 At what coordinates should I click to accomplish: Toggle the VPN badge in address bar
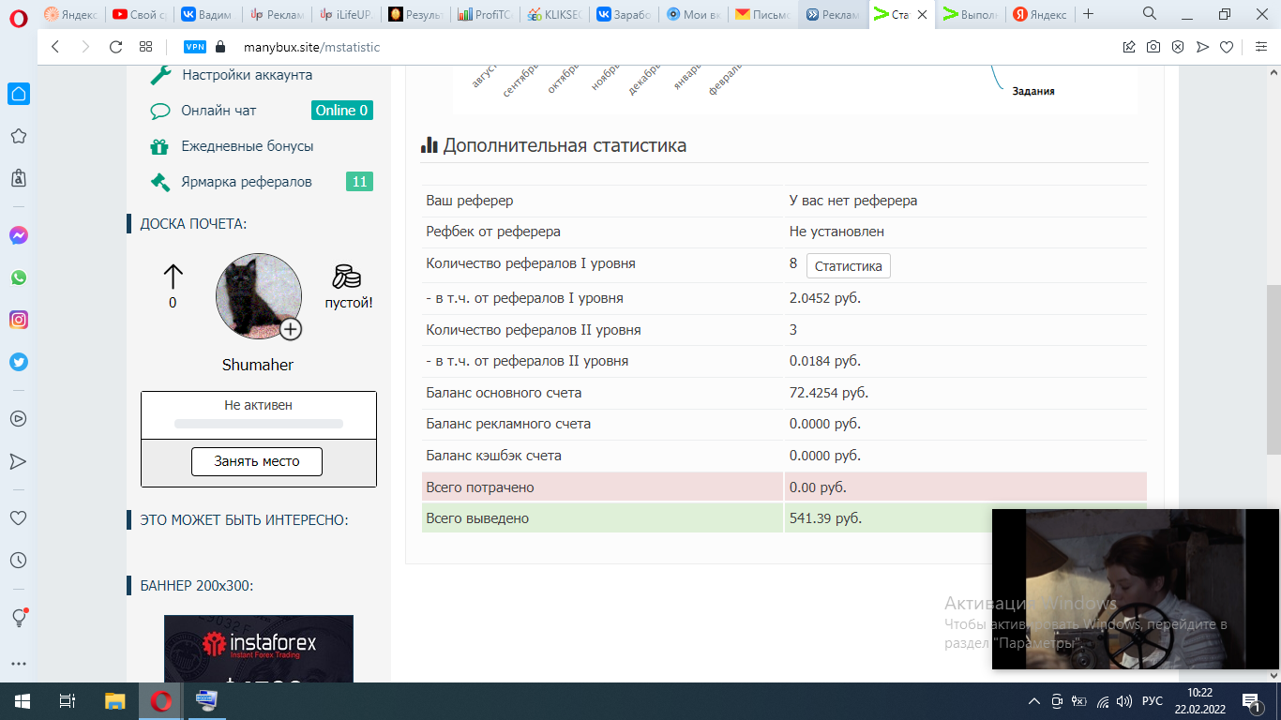(194, 47)
